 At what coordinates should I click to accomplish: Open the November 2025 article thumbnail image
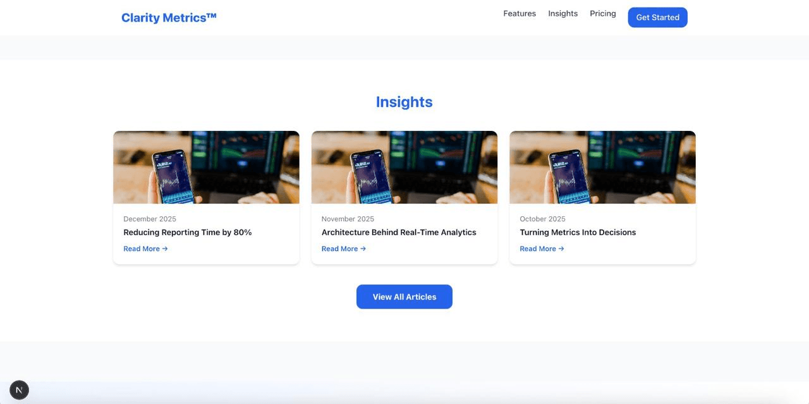pos(404,167)
